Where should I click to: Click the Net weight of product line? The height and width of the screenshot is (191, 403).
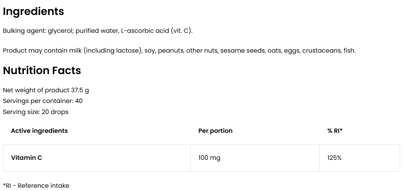tap(41, 90)
